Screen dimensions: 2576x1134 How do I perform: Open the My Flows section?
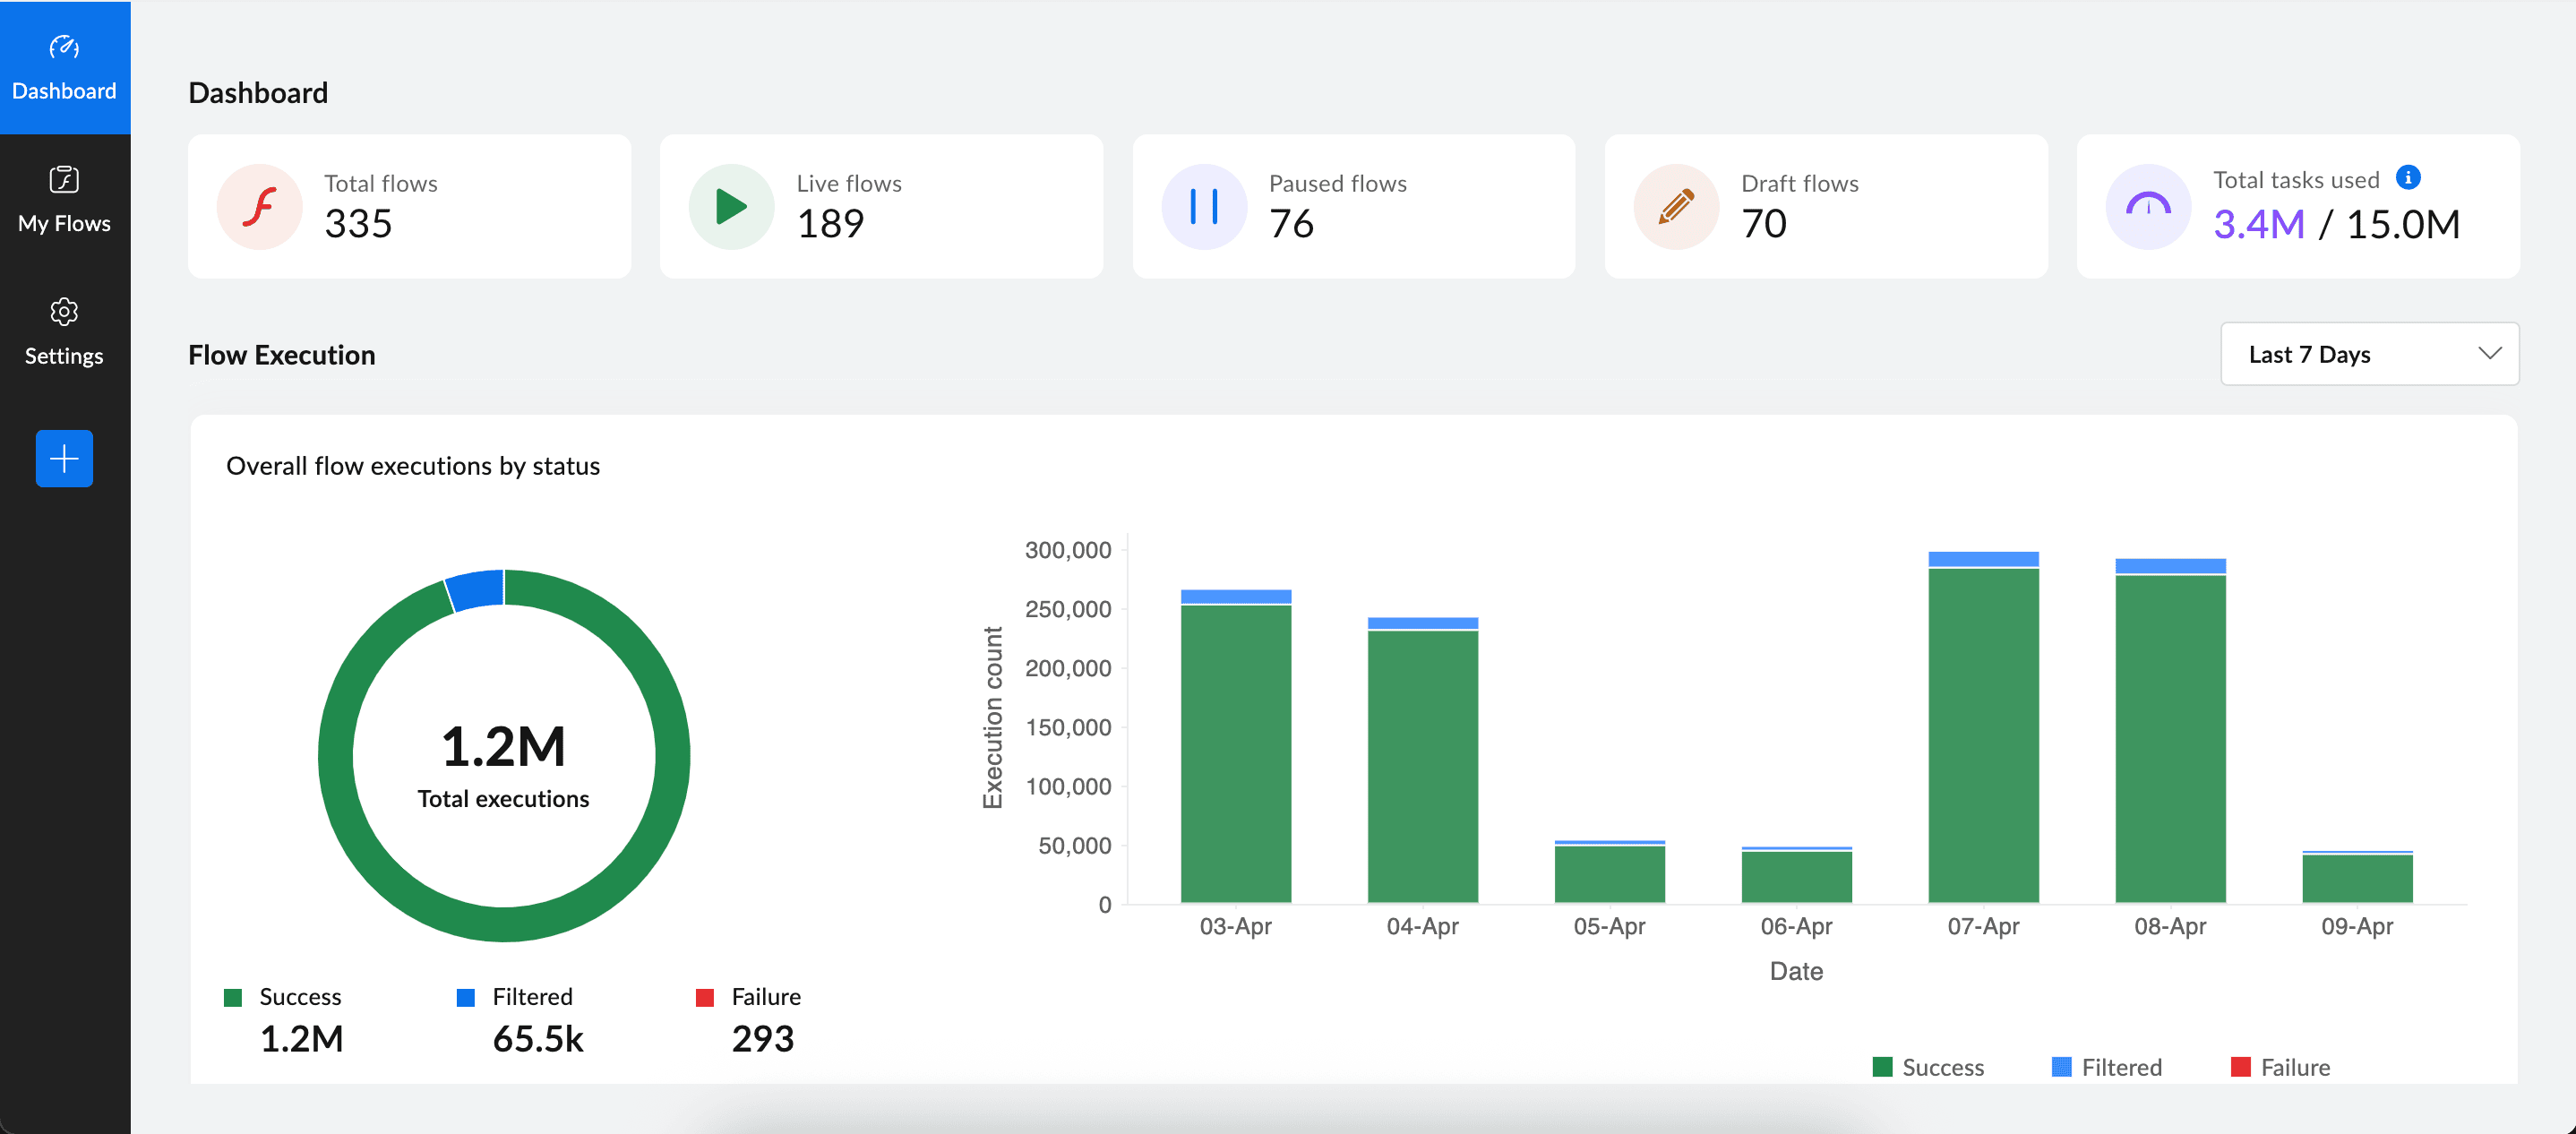click(x=64, y=199)
